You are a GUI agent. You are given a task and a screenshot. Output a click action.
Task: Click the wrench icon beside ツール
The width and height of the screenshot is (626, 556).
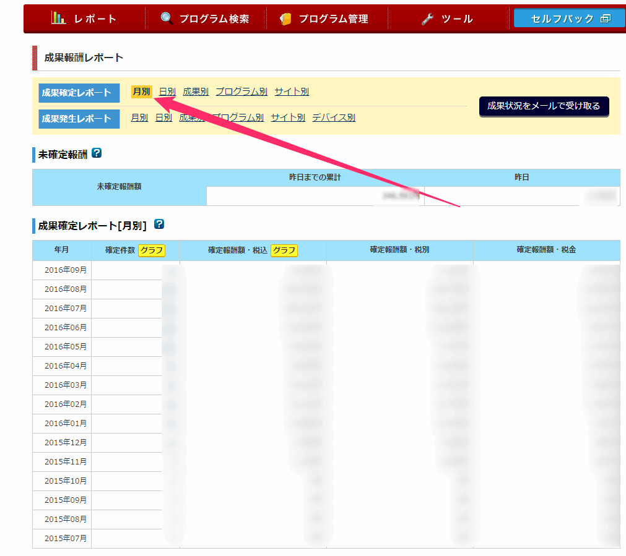[427, 19]
